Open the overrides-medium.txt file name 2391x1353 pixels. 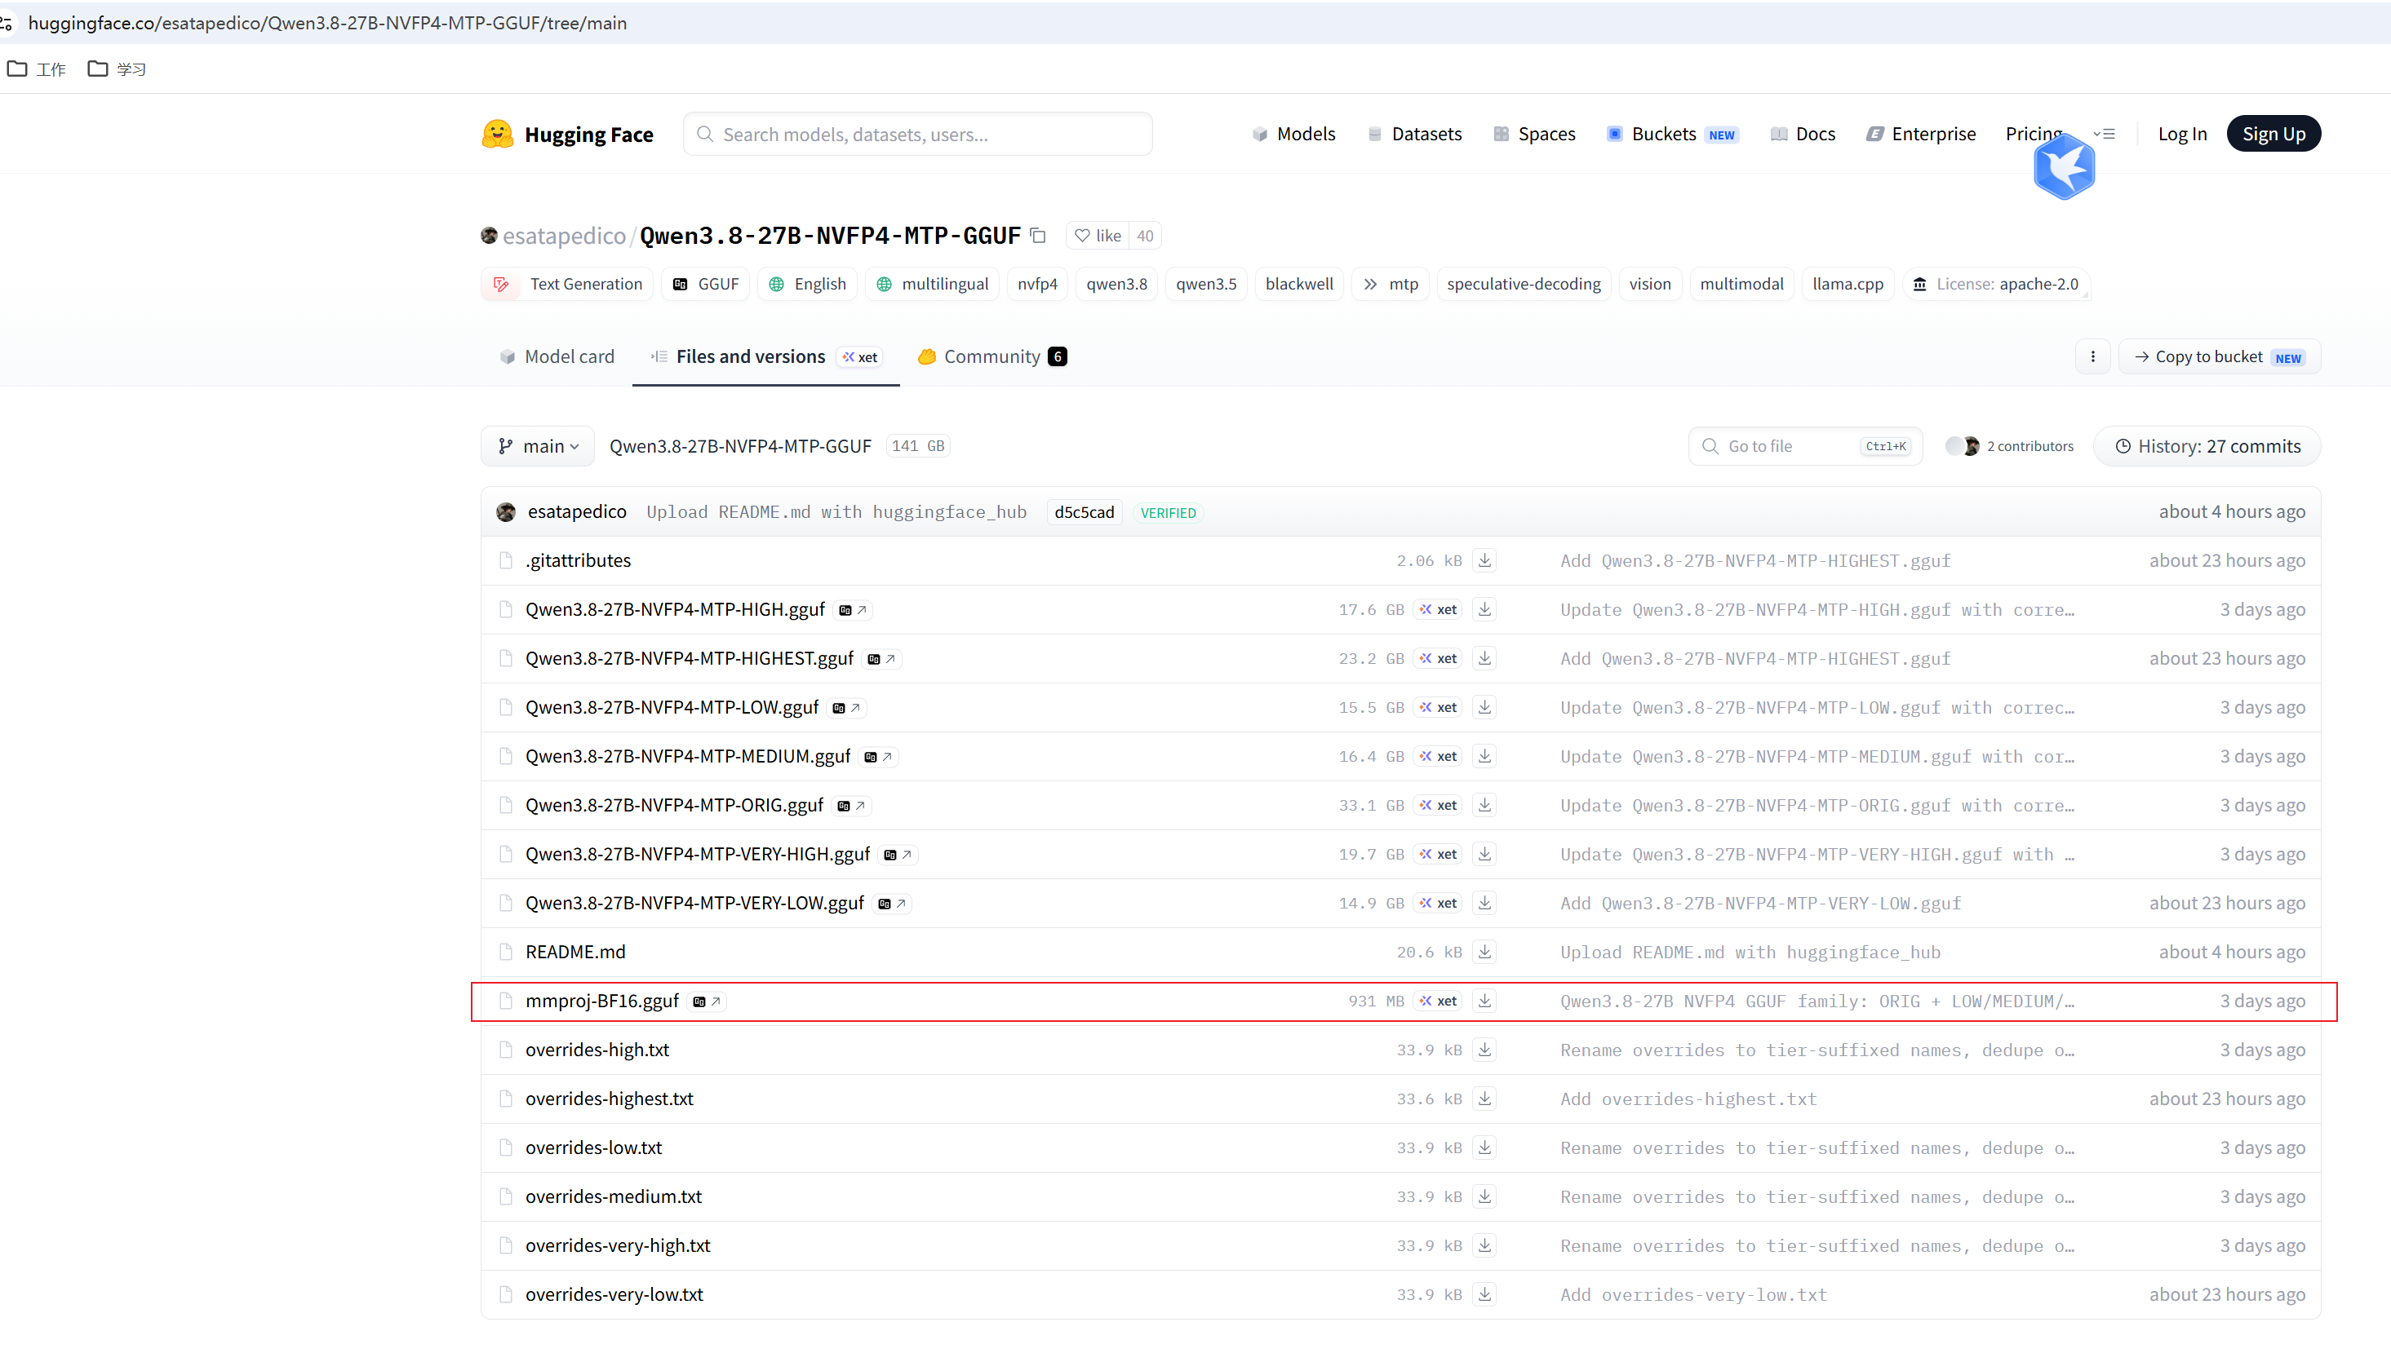[614, 1197]
